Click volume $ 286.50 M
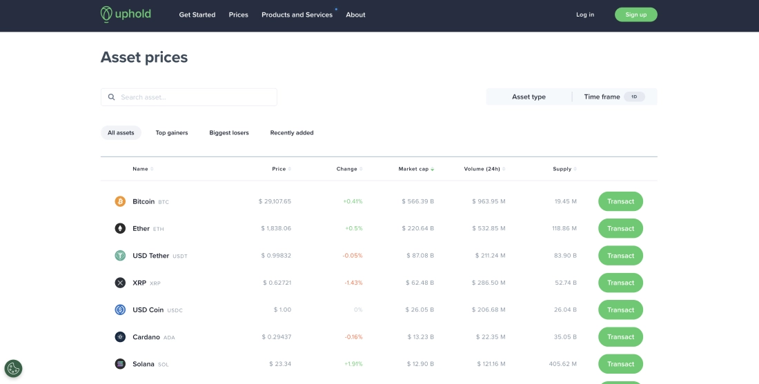 point(489,283)
